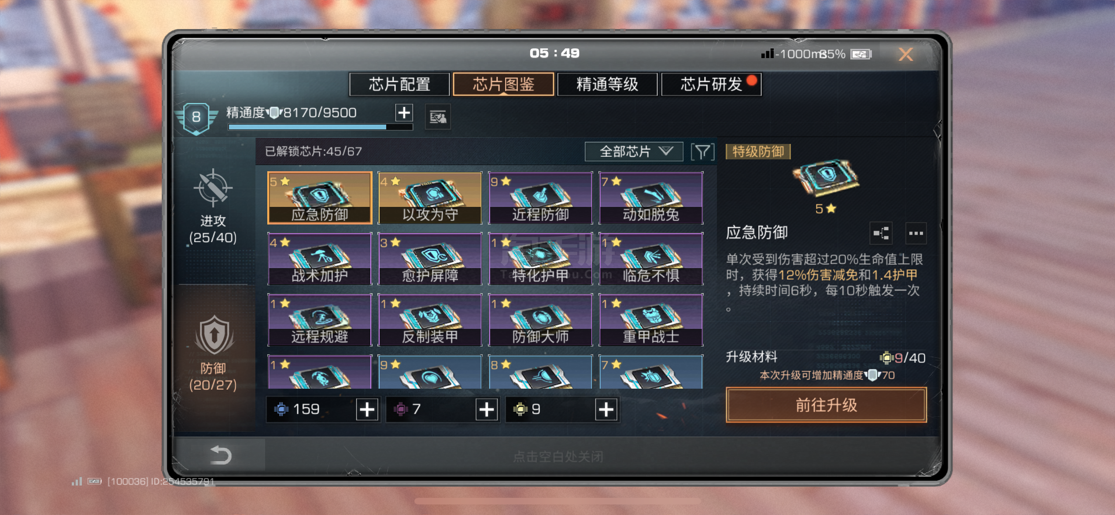This screenshot has height=515, width=1115.
Task: Click the back arrow icon
Action: click(221, 455)
